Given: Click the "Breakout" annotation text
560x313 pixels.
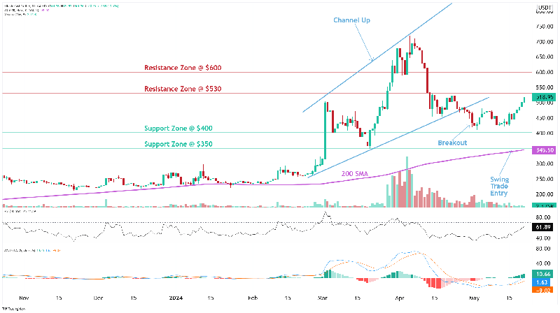Looking at the screenshot, I should (x=452, y=143).
